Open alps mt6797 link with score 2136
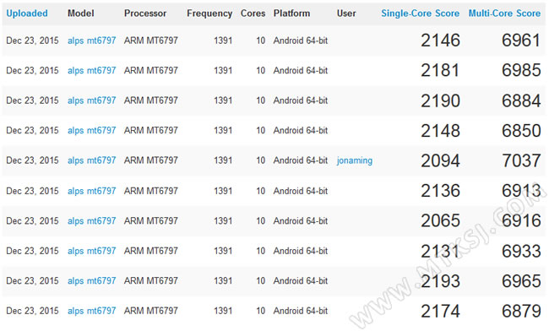The image size is (549, 331). pos(91,191)
